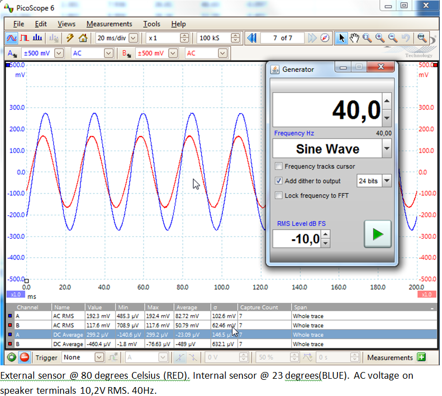Click blue x1.0 axis scale button
This screenshot has width=442, height=396.
(x=16, y=294)
